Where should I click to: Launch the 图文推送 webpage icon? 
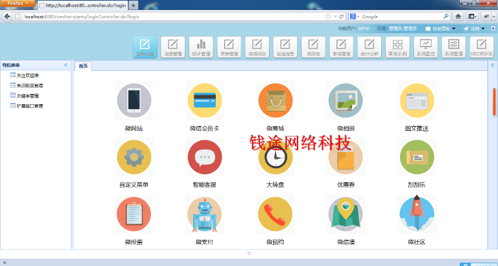tap(417, 100)
